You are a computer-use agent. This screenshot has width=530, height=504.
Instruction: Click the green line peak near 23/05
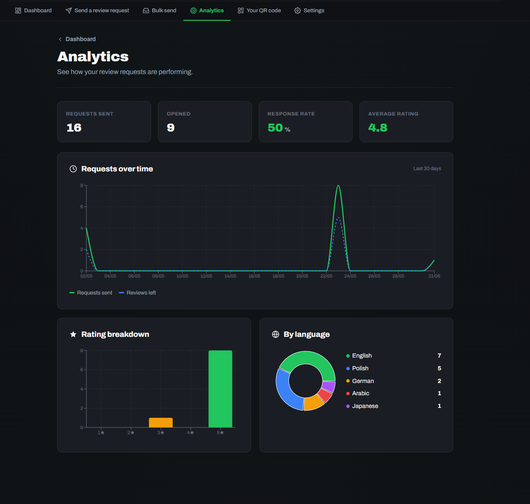pos(338,186)
